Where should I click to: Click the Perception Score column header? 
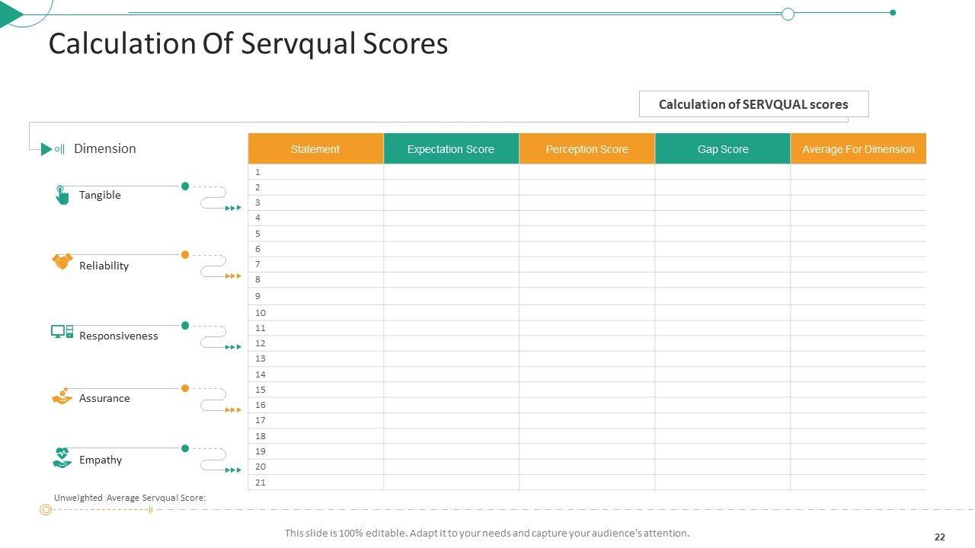(x=587, y=148)
